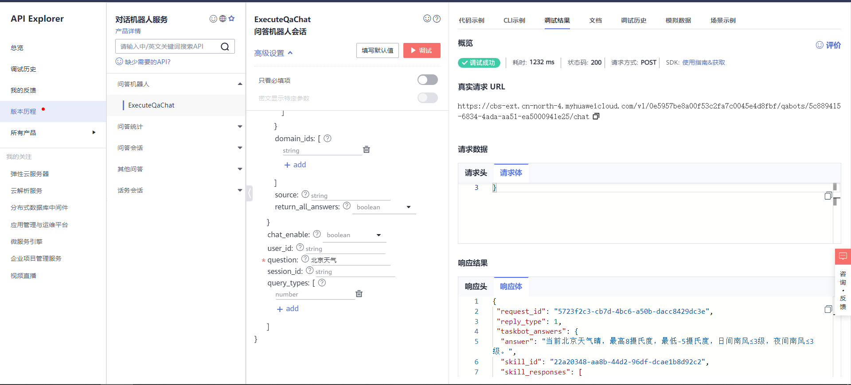This screenshot has width=851, height=385.
Task: Click help icon beside domain_ids
Action: point(328,139)
